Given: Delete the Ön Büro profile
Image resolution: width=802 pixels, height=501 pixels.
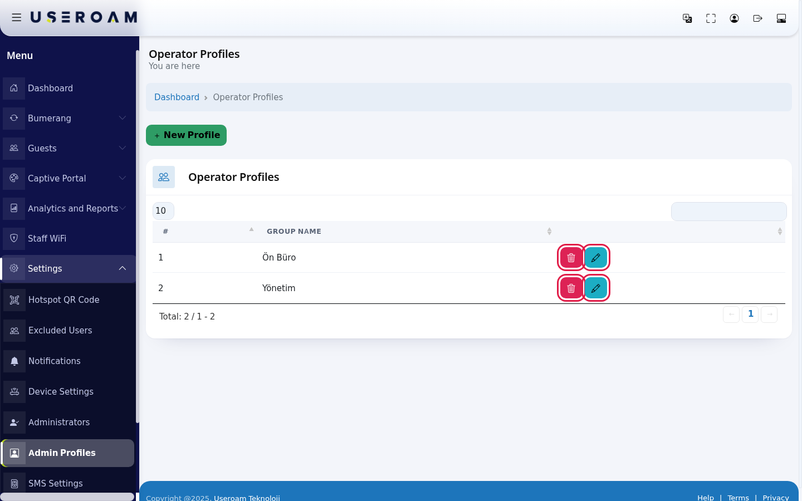Looking at the screenshot, I should pyautogui.click(x=571, y=258).
